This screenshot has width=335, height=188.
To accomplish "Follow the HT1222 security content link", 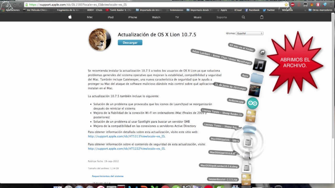I will [126, 149].
